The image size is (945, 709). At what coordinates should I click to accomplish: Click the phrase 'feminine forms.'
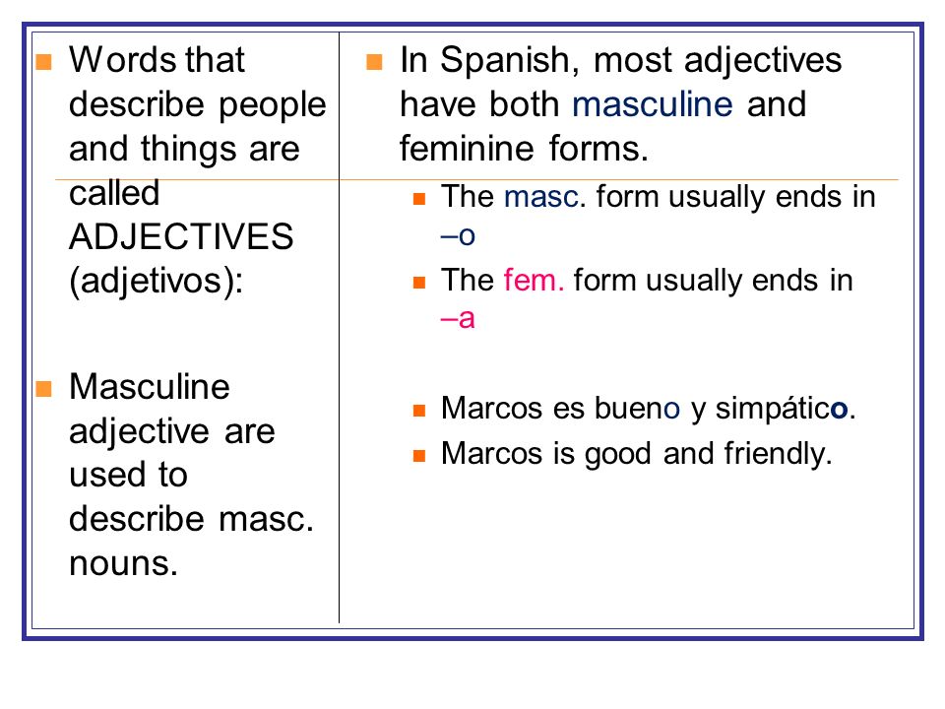coord(524,149)
